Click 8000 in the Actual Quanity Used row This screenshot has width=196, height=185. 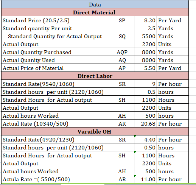[146, 60]
